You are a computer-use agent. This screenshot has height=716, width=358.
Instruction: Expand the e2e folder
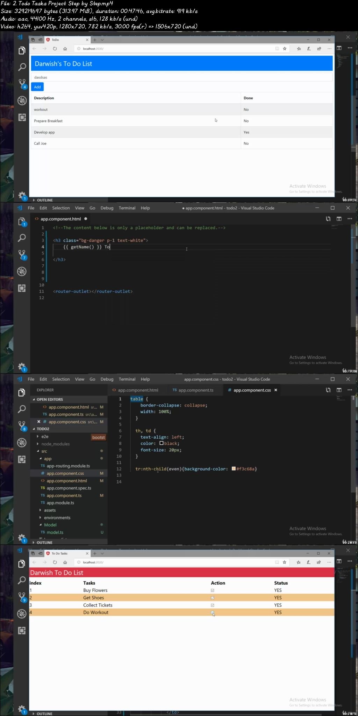coord(38,437)
